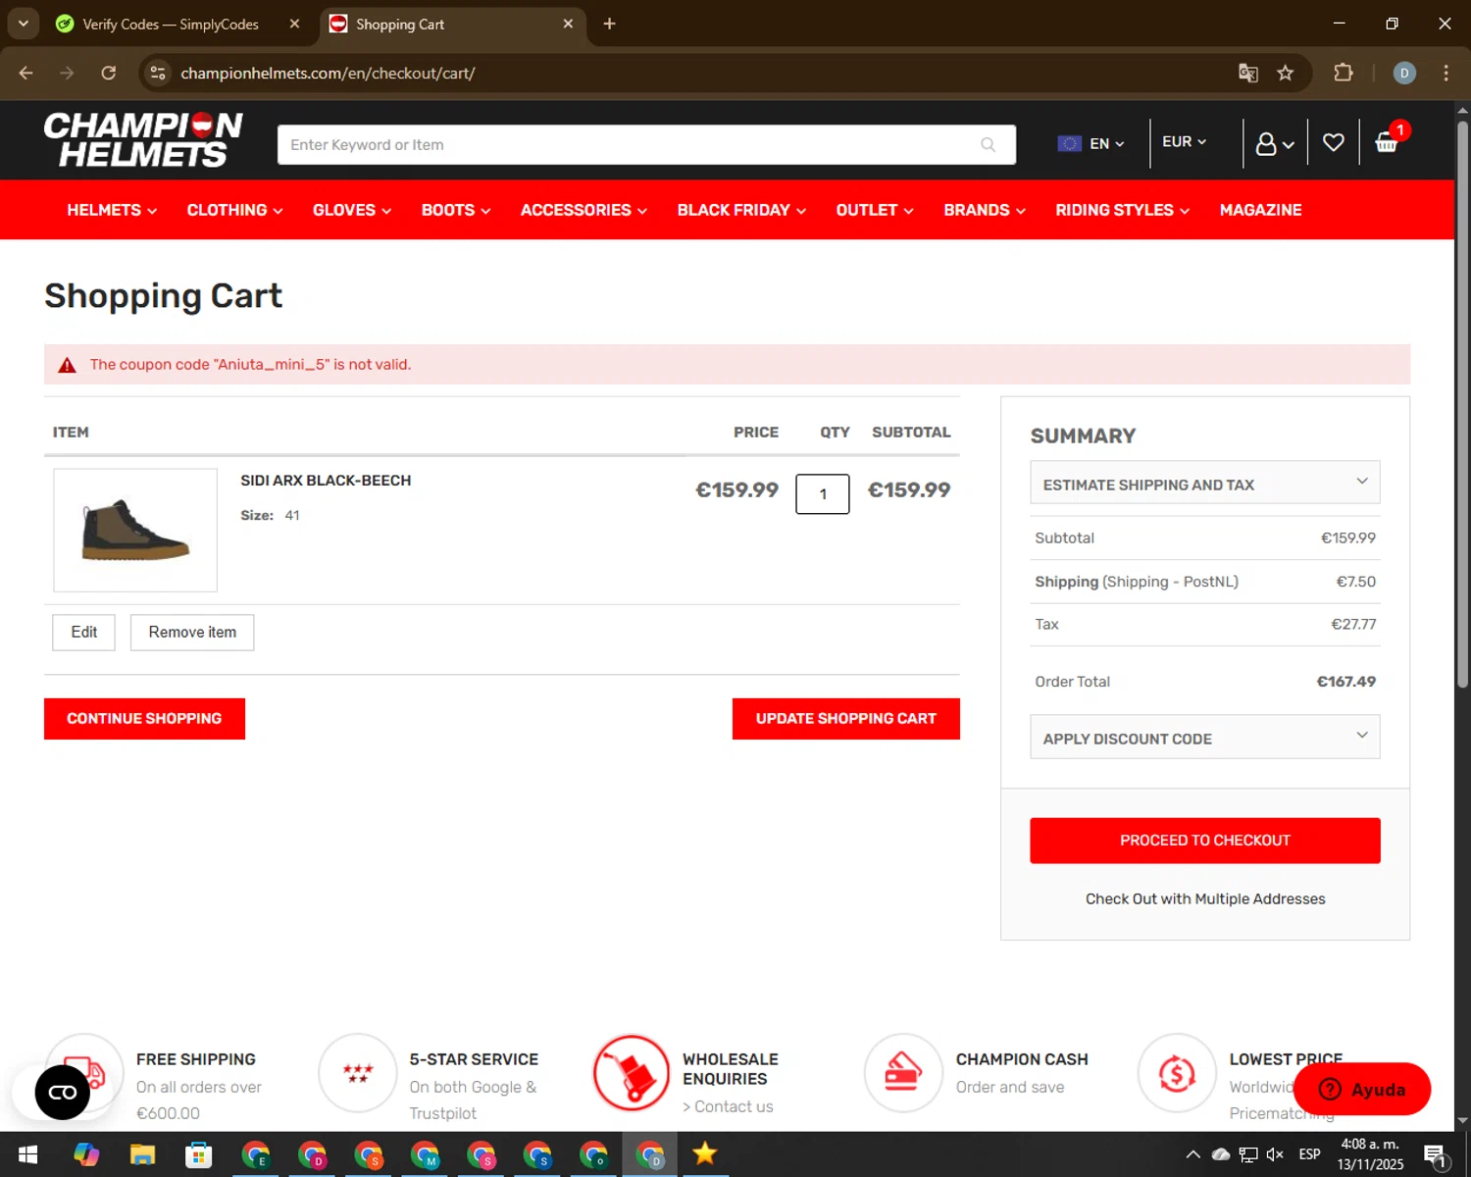Click the Champion Cash card icon
1471x1177 pixels.
903,1072
